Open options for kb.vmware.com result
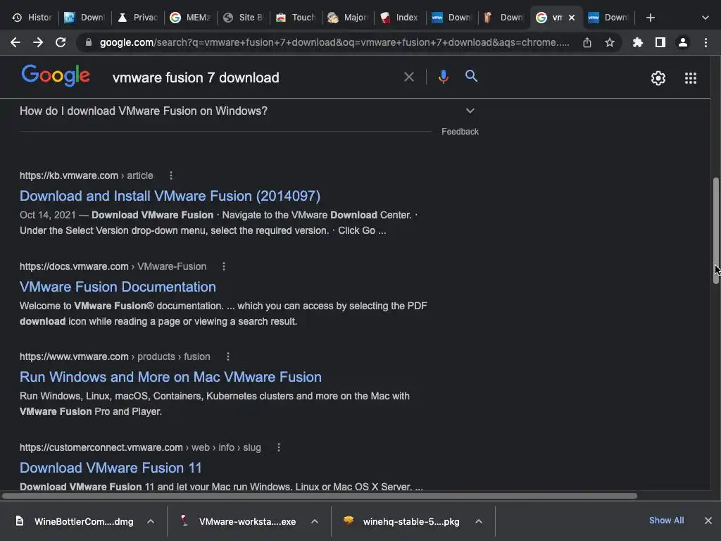721x541 pixels. point(171,175)
